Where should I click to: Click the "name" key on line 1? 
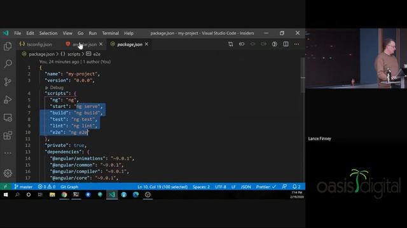pyautogui.click(x=52, y=74)
